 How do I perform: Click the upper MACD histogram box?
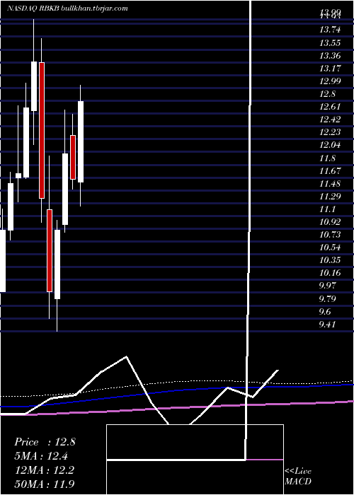point(195,442)
